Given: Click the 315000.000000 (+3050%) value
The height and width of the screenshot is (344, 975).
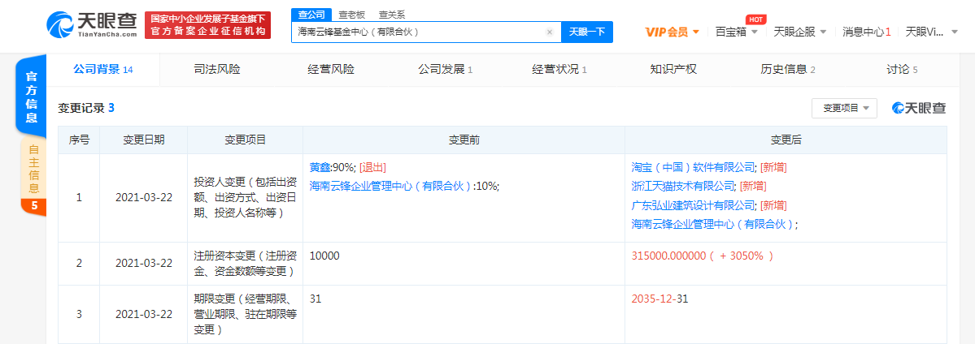Looking at the screenshot, I should [702, 256].
